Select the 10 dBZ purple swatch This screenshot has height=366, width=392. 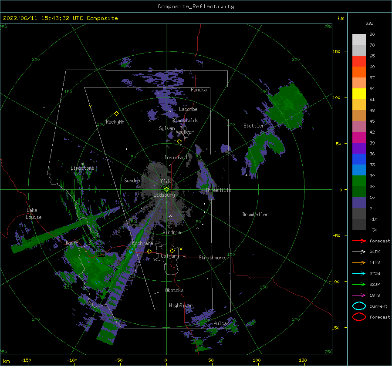(359, 203)
